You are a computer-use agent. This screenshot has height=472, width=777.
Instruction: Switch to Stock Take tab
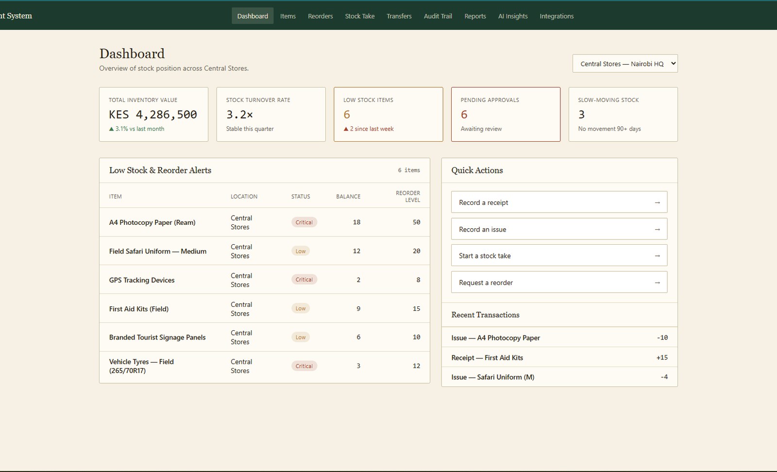pos(360,16)
